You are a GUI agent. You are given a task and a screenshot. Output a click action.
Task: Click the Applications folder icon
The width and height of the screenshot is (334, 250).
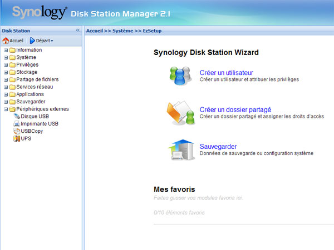coord(13,94)
